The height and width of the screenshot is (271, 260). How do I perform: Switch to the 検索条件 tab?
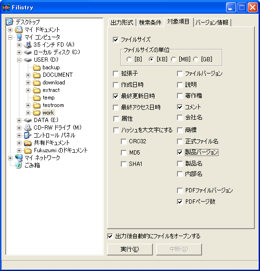click(x=150, y=23)
